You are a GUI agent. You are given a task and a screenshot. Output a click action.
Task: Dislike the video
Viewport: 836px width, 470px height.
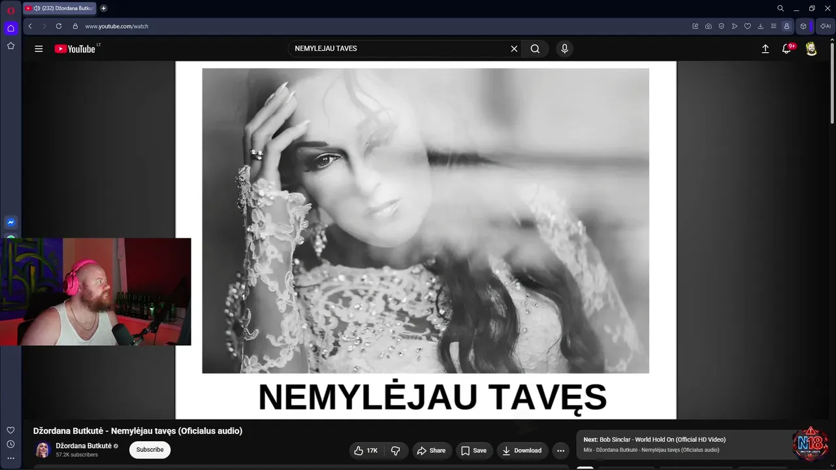(396, 450)
